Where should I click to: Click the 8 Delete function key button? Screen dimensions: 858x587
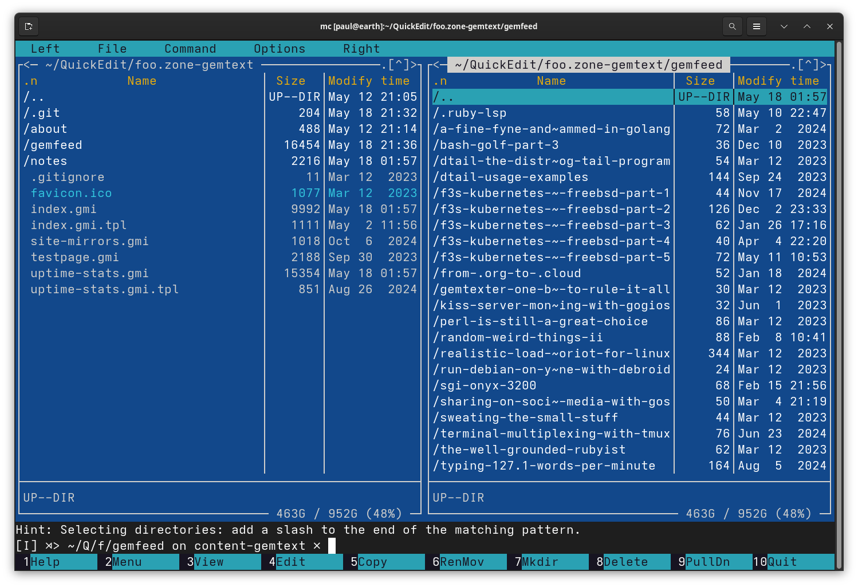pyautogui.click(x=629, y=562)
